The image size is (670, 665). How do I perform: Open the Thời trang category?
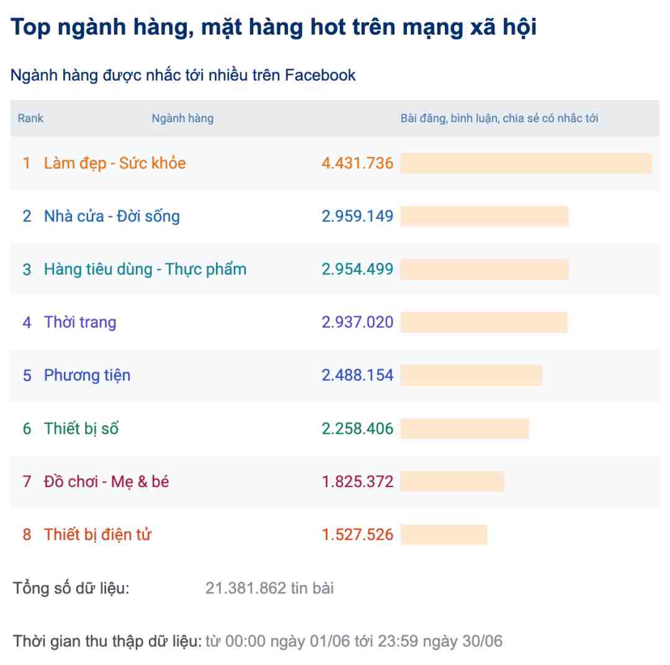pyautogui.click(x=80, y=323)
